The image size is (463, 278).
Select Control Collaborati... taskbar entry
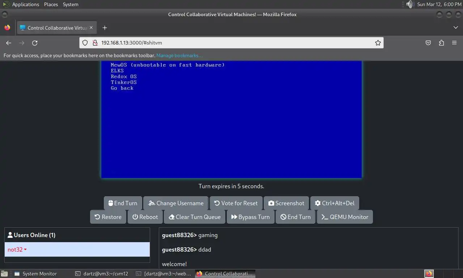click(x=225, y=274)
